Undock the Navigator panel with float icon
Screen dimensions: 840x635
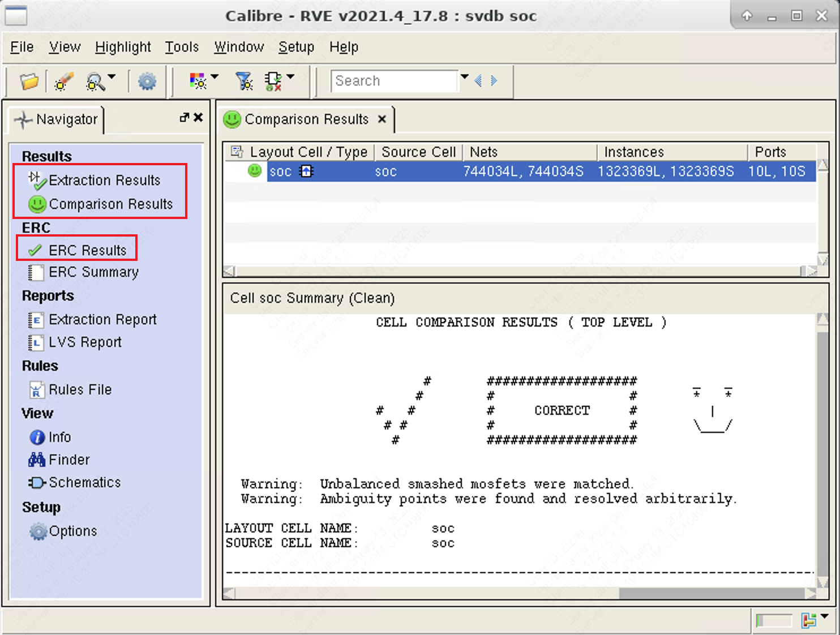(x=184, y=118)
